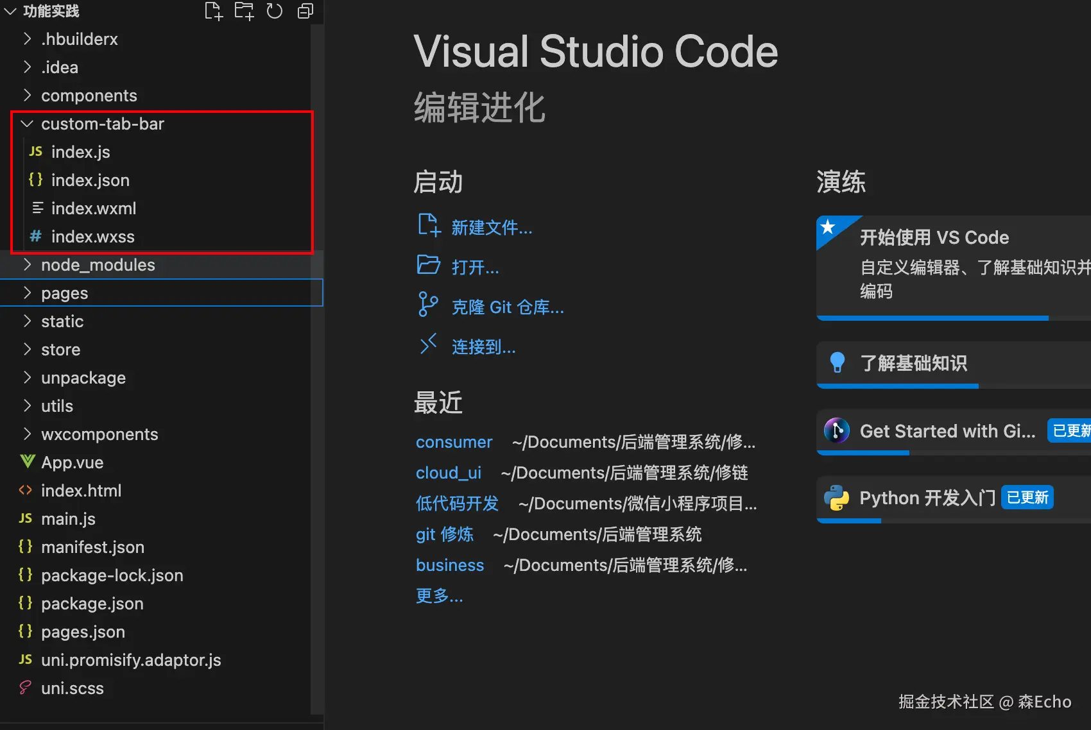
Task: Open the 了解基础知识 walkthrough
Action: [x=954, y=364]
